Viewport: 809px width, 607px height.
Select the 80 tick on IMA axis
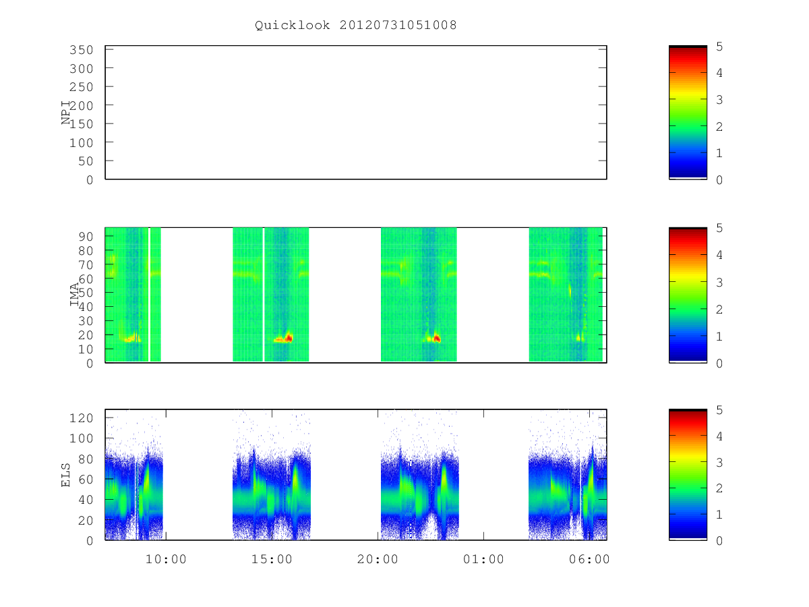[87, 250]
